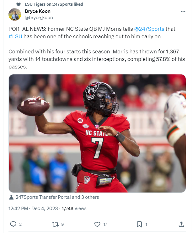Click the small liked heart icon at top
The image size is (192, 233).
pyautogui.click(x=19, y=4)
